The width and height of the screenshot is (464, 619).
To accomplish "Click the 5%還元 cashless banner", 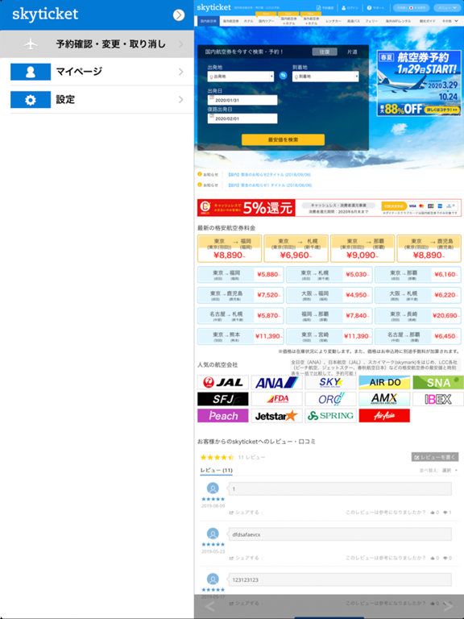I will pyautogui.click(x=329, y=208).
